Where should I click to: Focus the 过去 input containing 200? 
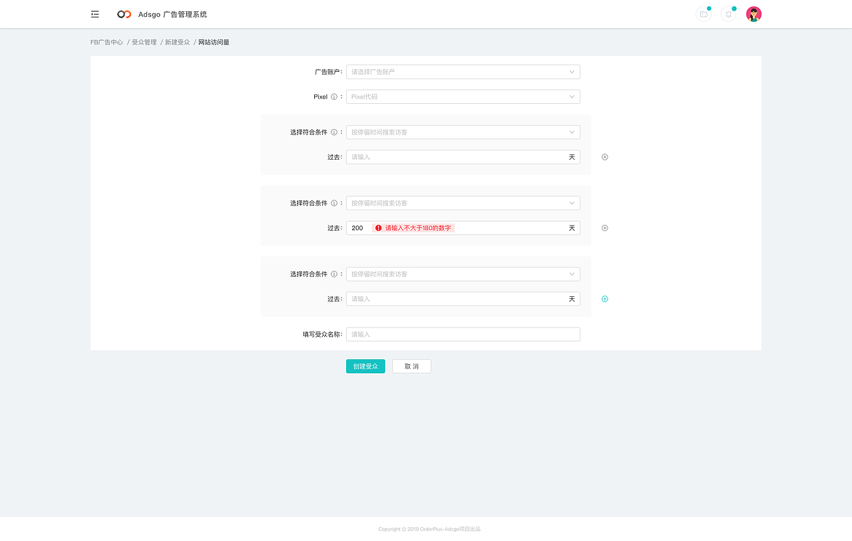pos(463,228)
